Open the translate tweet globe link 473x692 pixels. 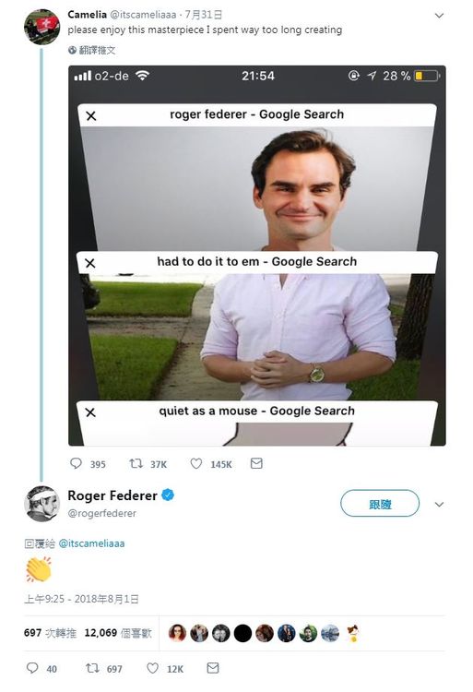pyautogui.click(x=91, y=51)
